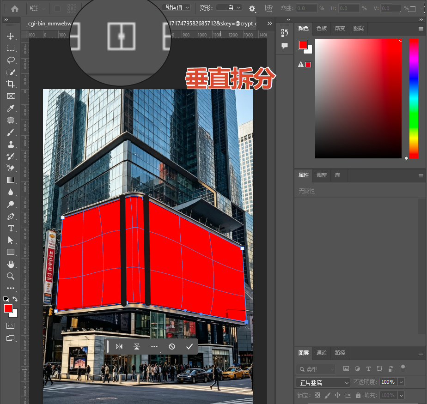
Task: Click the 不透明度 100% opacity field
Action: [x=388, y=382]
